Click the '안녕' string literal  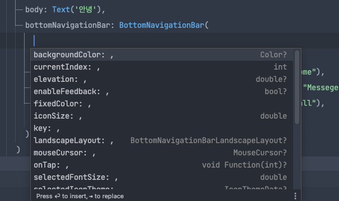tap(86, 9)
